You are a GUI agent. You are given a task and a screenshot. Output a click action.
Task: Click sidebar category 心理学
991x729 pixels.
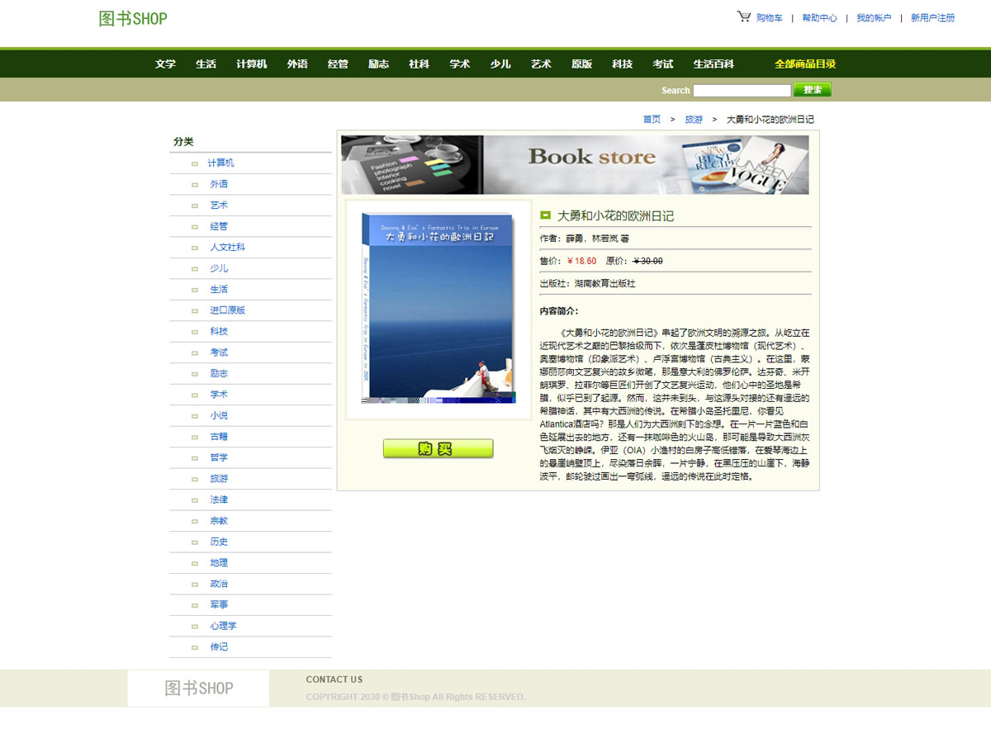223,627
